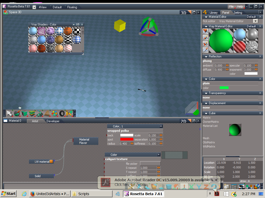Viewport: 265px width, 198px height.
Task: Open the Vray Shaders panel dropdown arrow
Action: click(74, 24)
